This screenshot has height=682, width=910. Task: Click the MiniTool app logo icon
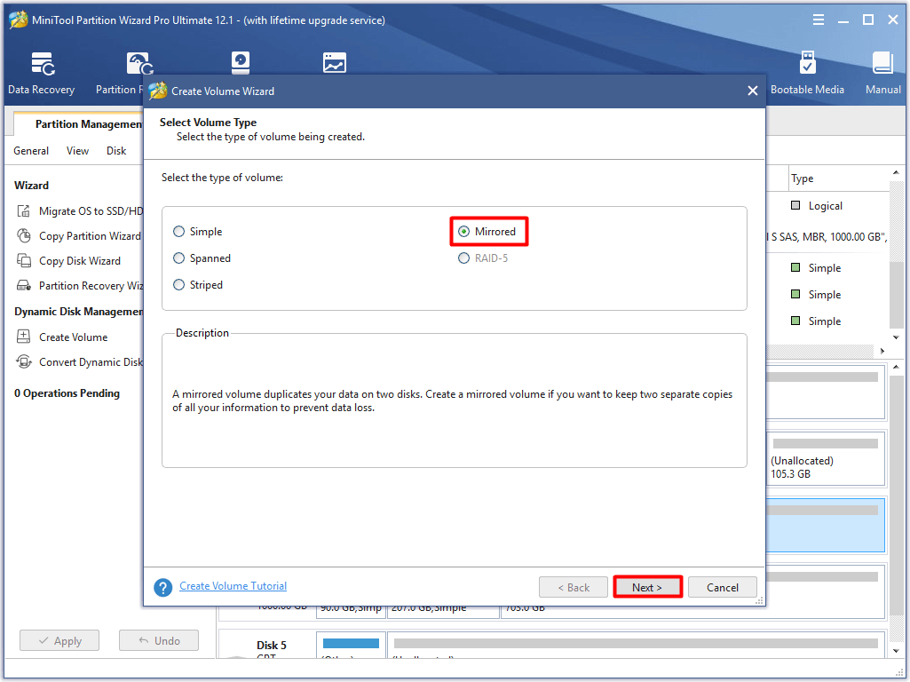pyautogui.click(x=18, y=20)
